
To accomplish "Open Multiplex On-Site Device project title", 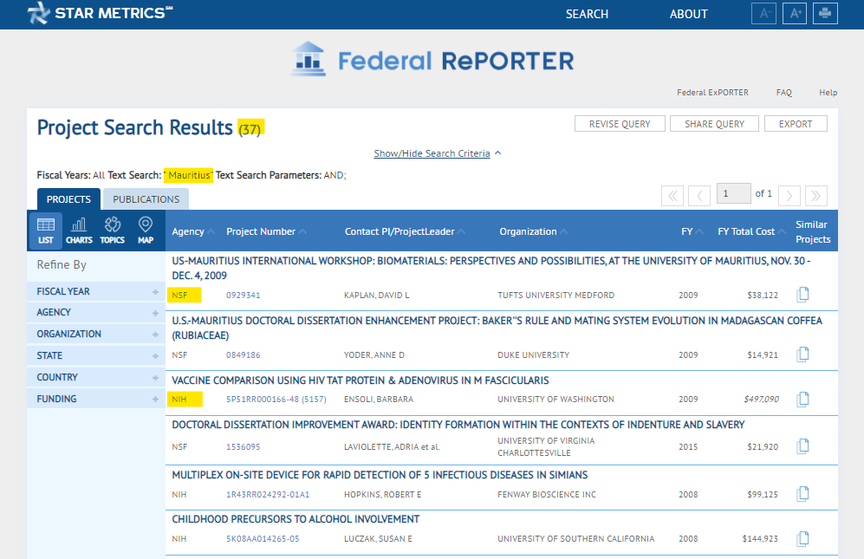I will point(380,475).
